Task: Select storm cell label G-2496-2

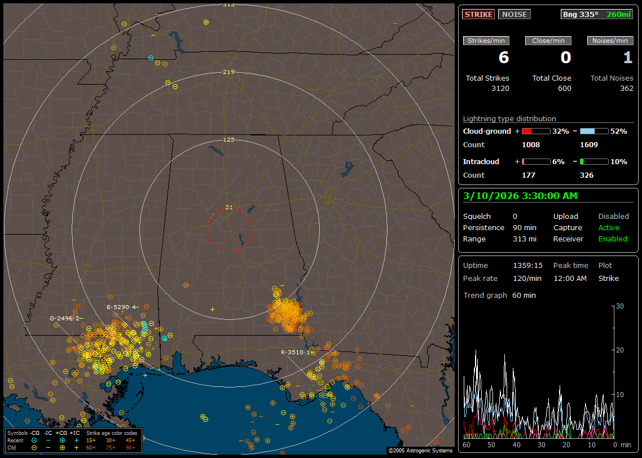Action: click(65, 318)
